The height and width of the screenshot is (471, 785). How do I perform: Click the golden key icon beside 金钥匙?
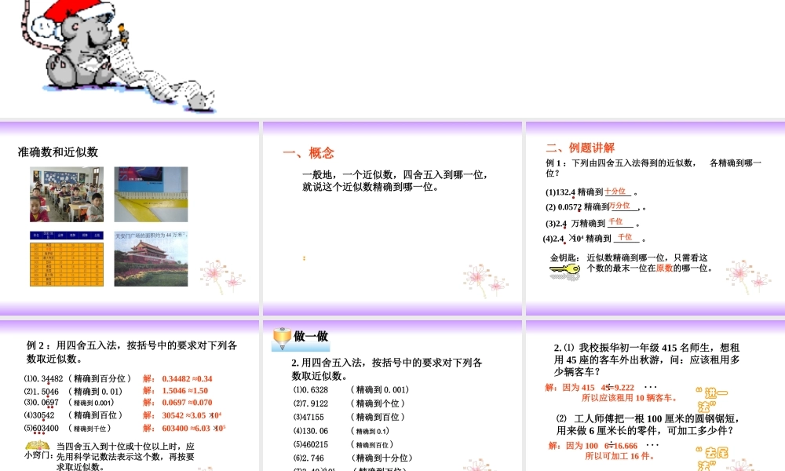pyautogui.click(x=564, y=270)
